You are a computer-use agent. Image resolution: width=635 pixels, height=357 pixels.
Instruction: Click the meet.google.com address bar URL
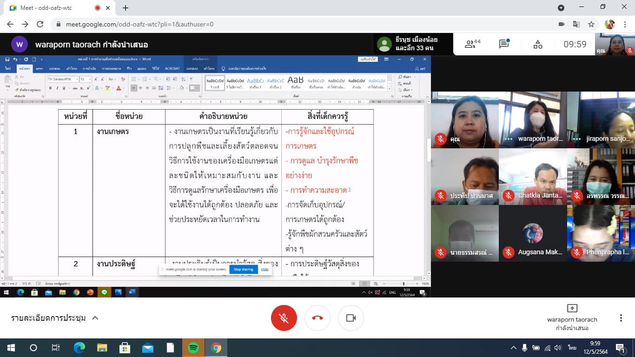[x=139, y=24]
